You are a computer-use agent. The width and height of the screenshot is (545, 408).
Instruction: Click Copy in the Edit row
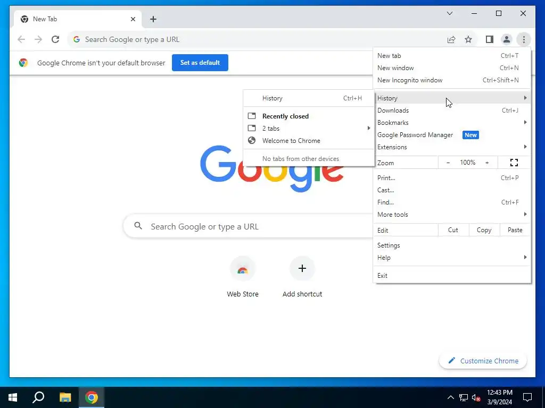[x=484, y=230]
